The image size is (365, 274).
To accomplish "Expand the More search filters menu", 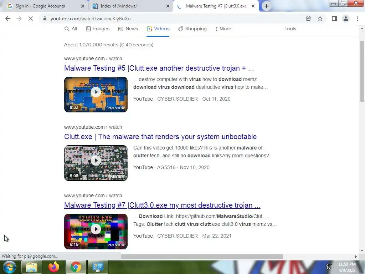I will [223, 29].
